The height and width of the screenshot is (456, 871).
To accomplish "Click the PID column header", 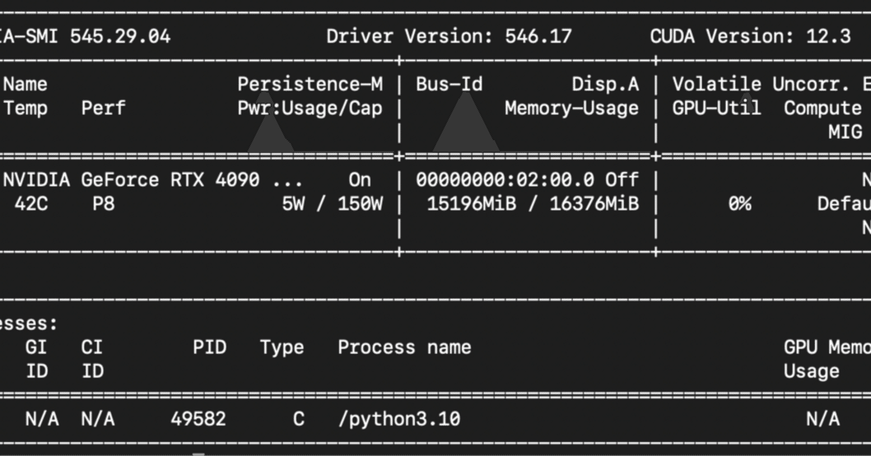I will [x=210, y=347].
